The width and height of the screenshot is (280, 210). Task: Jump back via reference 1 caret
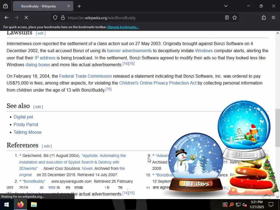click(20, 156)
